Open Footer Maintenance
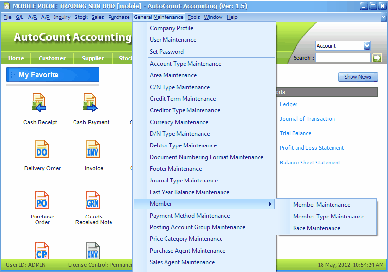This screenshot has width=388, height=272. point(204,169)
